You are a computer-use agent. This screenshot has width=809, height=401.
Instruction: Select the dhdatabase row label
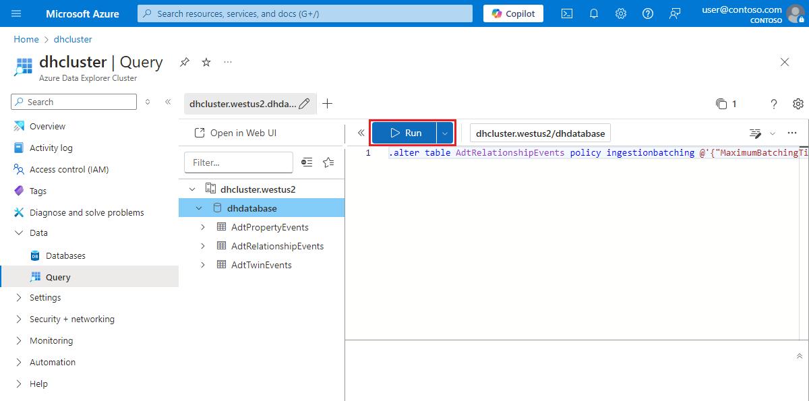tap(252, 208)
